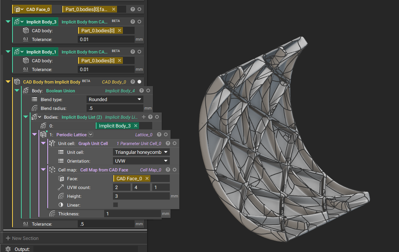Click UVW count first field with 2
Viewport: 399px width, 252px height.
[x=122, y=187]
